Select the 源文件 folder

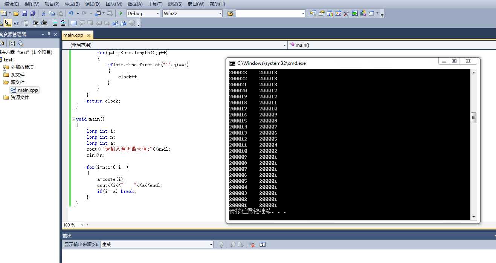[x=17, y=82]
